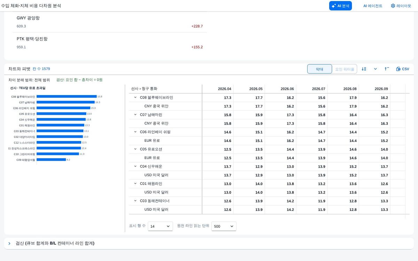Click the C07 남해마린 chart bar
Image resolution: width=418 pixels, height=261 pixels.
(65, 102)
